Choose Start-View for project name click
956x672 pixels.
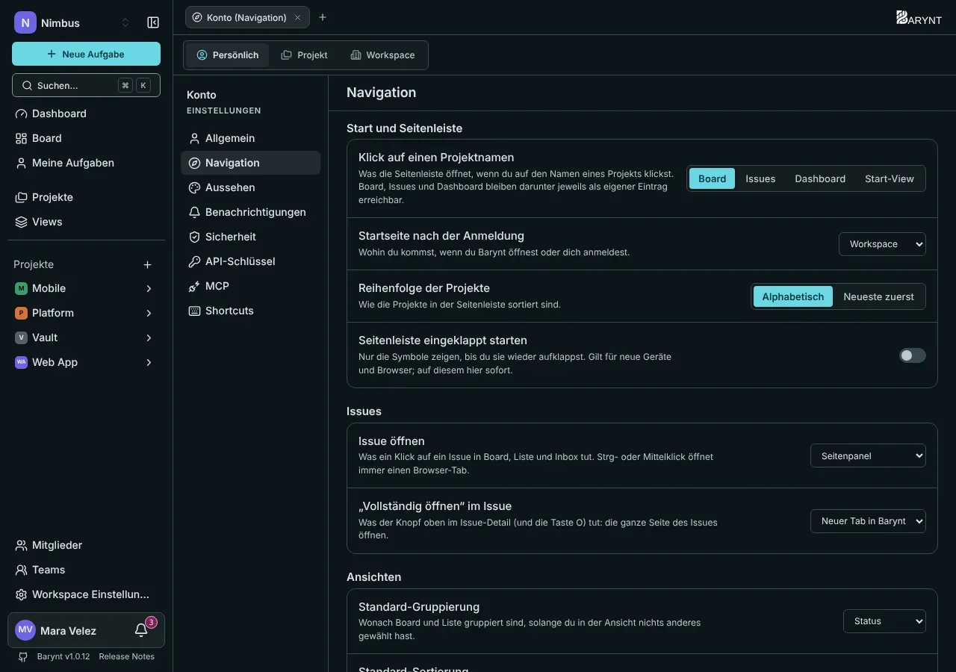[890, 178]
